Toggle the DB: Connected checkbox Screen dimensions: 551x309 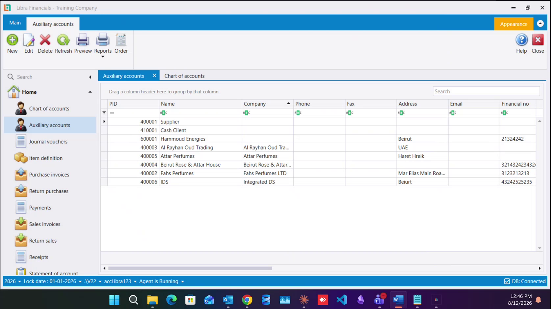click(507, 281)
